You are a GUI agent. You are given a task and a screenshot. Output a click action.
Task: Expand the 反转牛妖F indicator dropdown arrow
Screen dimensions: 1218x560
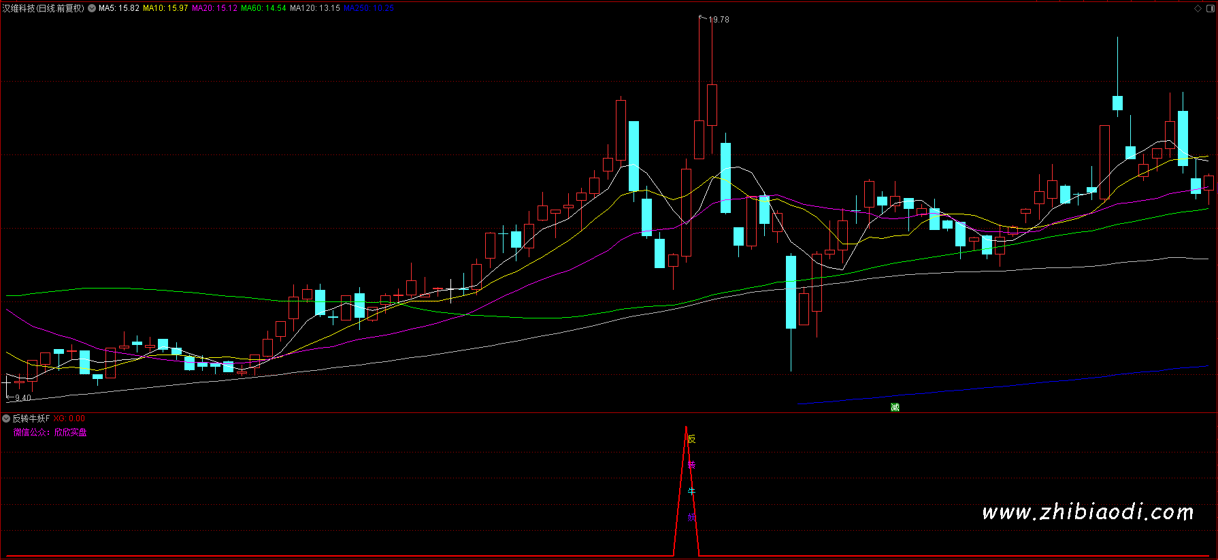6,418
